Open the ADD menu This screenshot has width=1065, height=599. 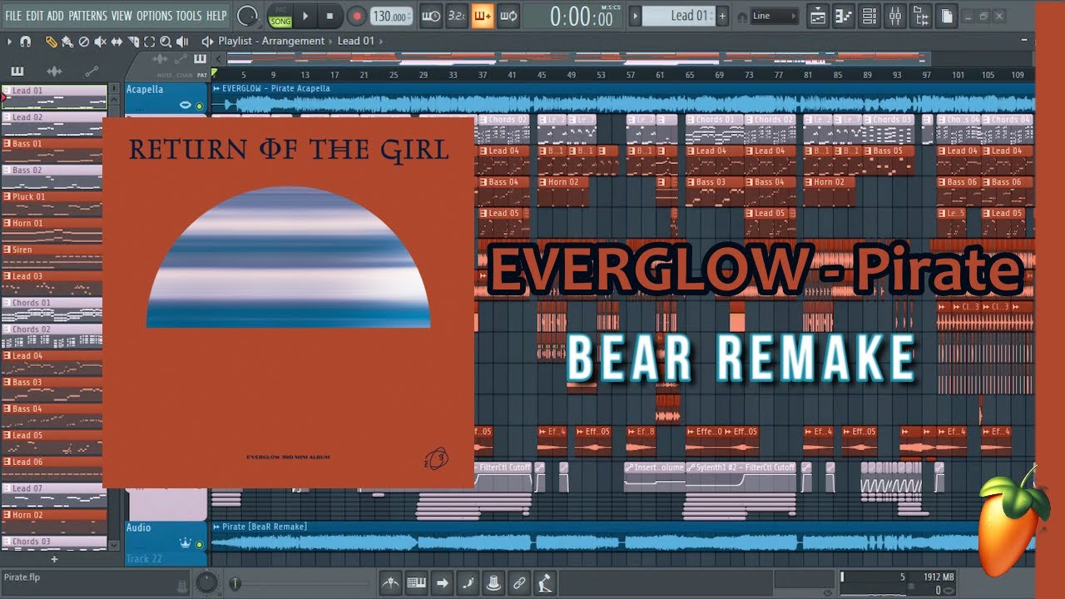(56, 16)
